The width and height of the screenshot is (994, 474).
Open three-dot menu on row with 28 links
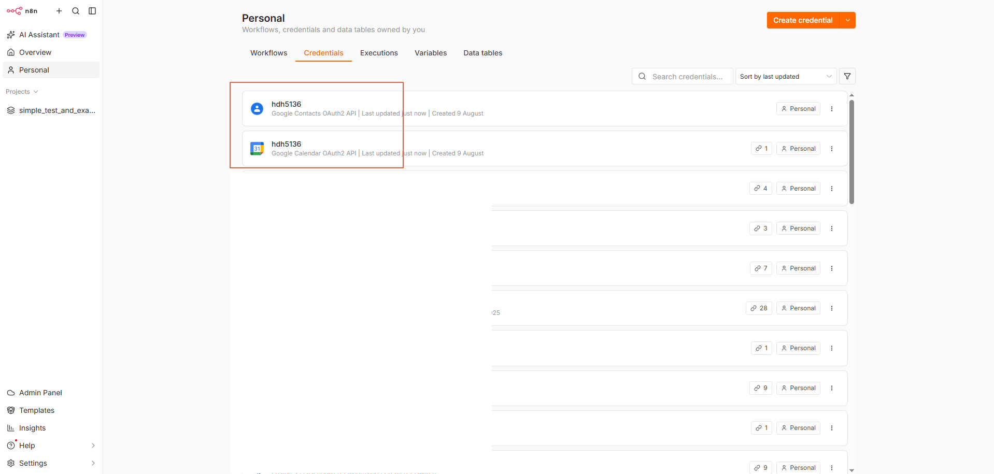(832, 308)
